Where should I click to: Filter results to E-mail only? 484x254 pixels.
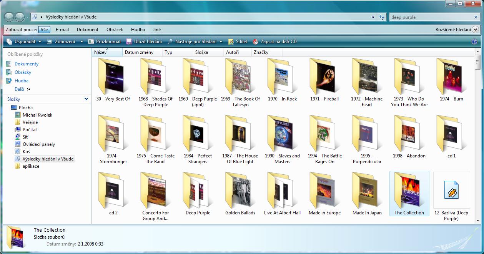click(x=62, y=29)
